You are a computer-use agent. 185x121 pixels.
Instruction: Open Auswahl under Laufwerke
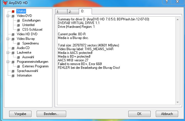tap(28, 57)
